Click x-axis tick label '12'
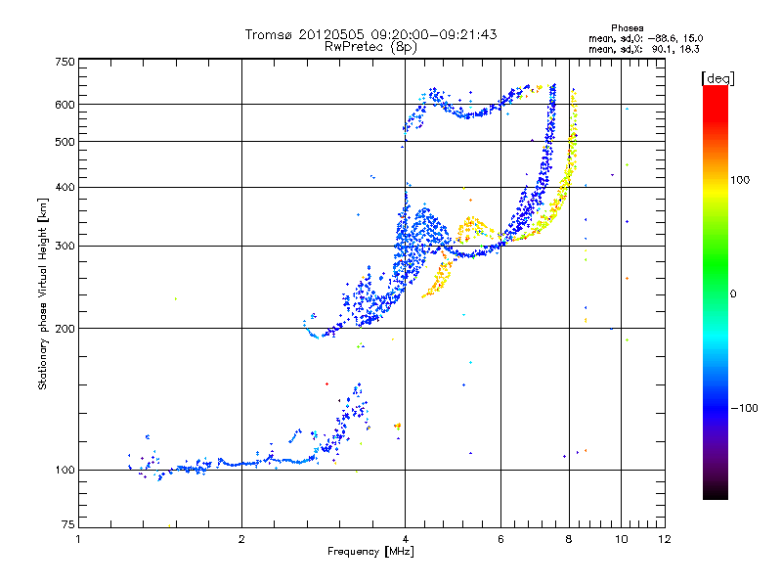The height and width of the screenshot is (587, 782). pyautogui.click(x=665, y=539)
